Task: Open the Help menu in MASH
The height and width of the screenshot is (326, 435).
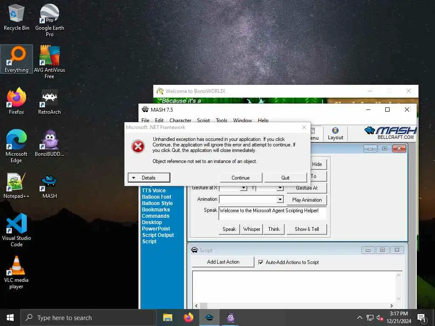Action: [x=263, y=120]
